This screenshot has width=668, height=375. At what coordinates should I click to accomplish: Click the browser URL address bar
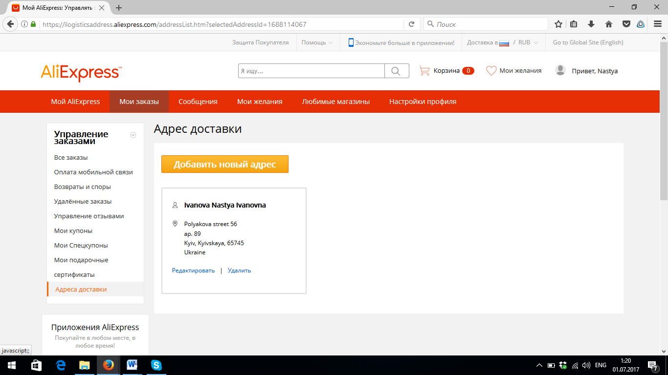click(x=223, y=24)
